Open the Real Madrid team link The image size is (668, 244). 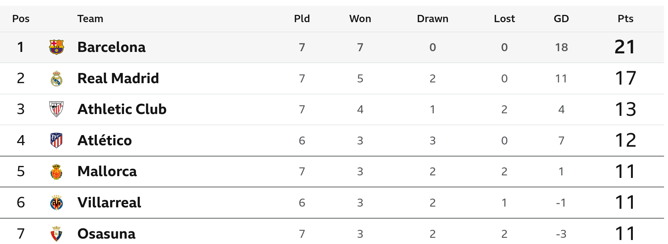(x=118, y=78)
